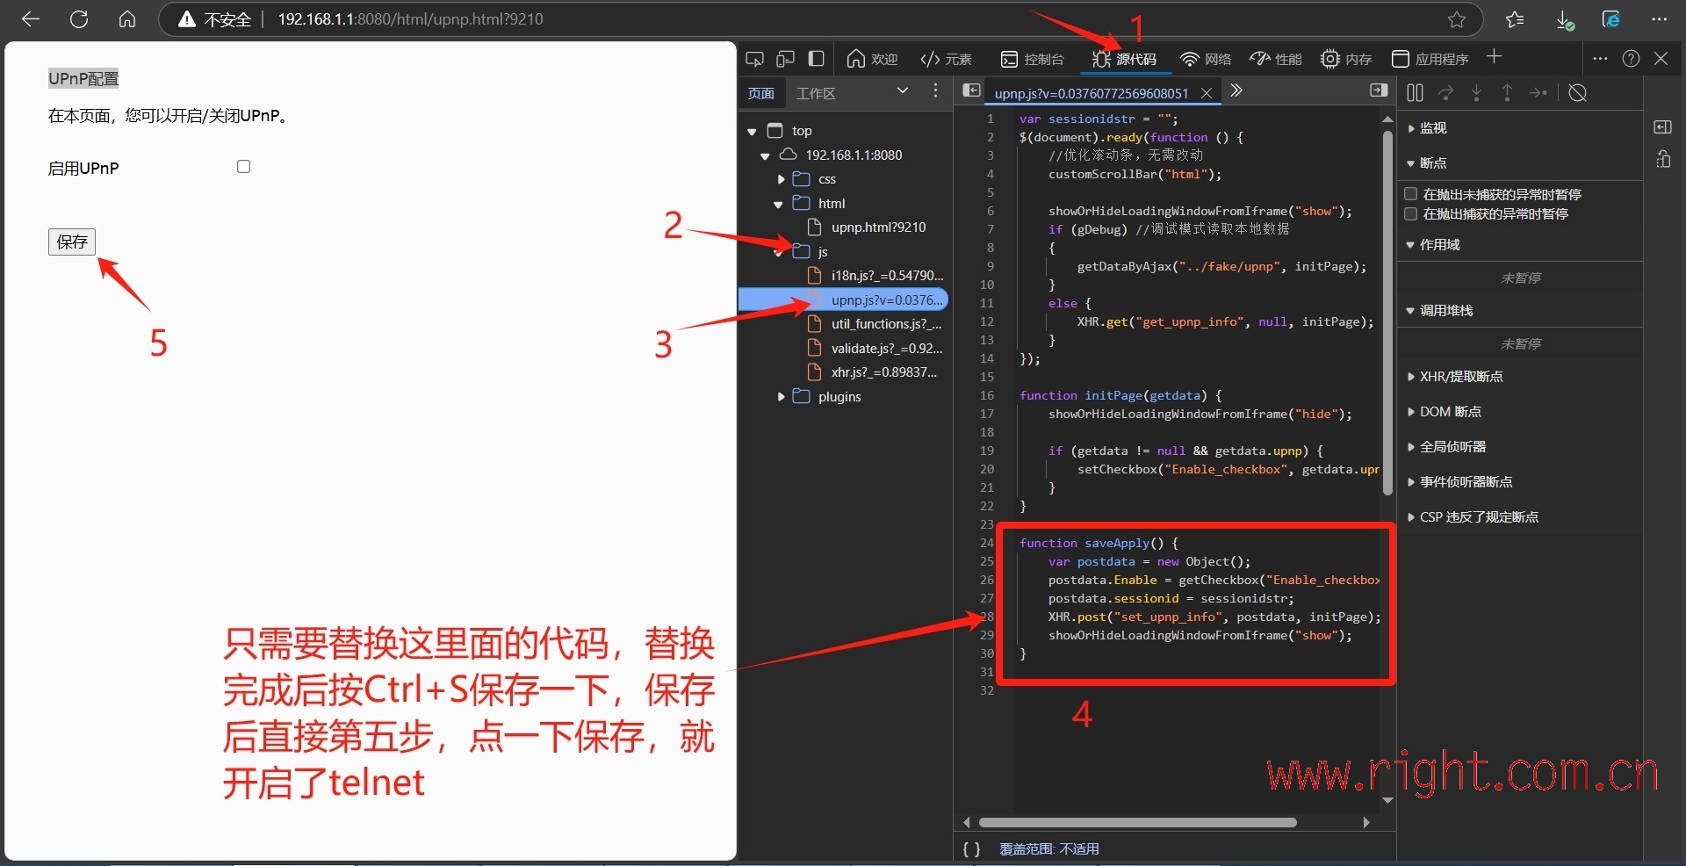Toggle the file navigator sidebar icon

[x=971, y=90]
